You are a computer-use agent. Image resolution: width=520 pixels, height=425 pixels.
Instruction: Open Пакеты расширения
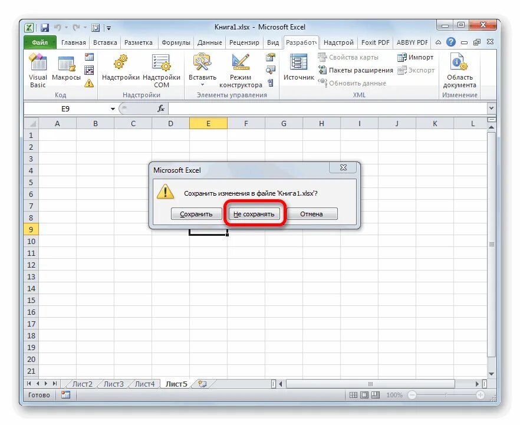point(356,70)
